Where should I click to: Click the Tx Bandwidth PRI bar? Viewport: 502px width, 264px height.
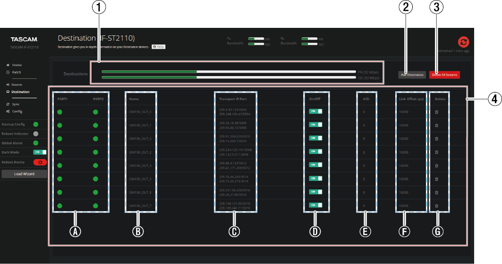[x=256, y=39]
